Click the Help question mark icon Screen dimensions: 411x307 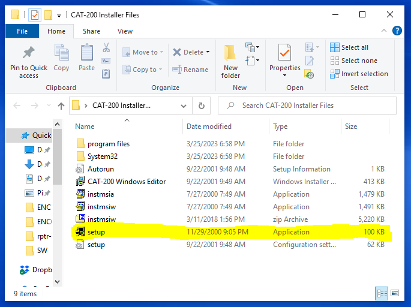click(397, 31)
